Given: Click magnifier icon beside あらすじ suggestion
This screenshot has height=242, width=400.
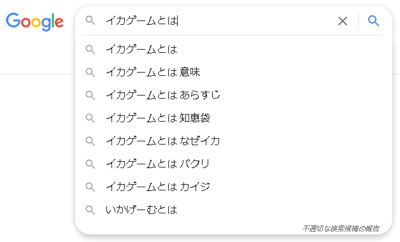Looking at the screenshot, I should (x=90, y=96).
